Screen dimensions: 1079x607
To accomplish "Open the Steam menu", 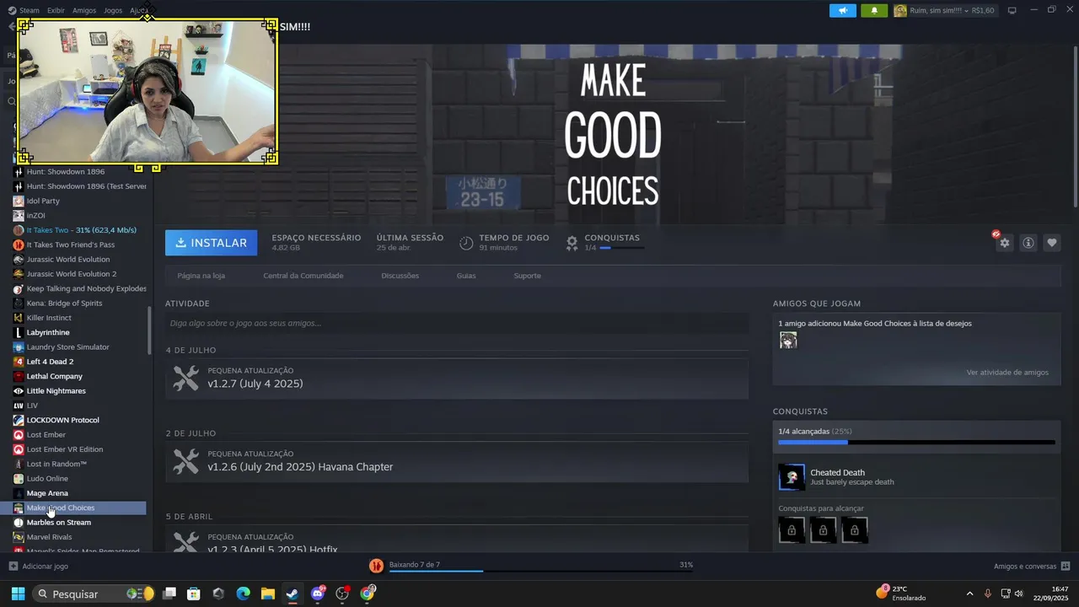I will 30,10.
